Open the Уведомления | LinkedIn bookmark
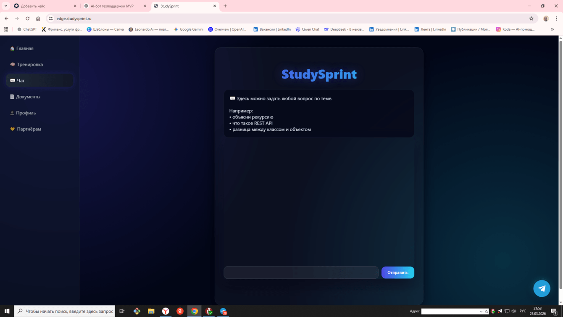This screenshot has width=563, height=317. [389, 29]
